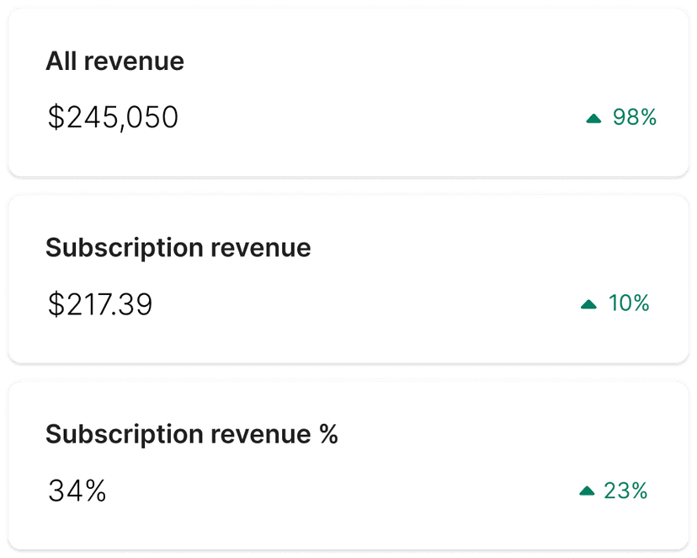Select the Subscription revenue heading
Image resolution: width=697 pixels, height=558 pixels.
coord(178,247)
